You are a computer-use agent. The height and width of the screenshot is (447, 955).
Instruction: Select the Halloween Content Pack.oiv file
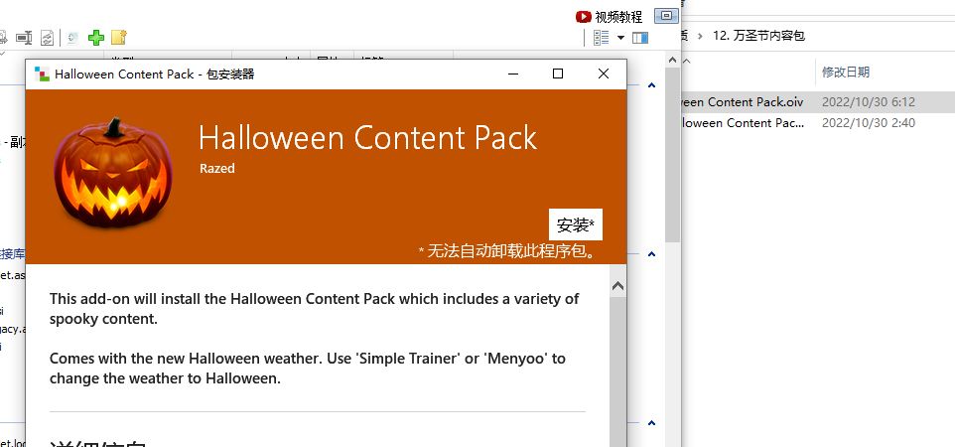click(818, 102)
